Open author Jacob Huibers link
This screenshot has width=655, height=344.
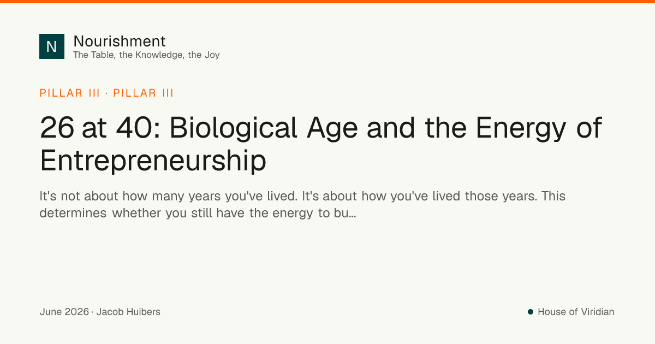click(128, 312)
